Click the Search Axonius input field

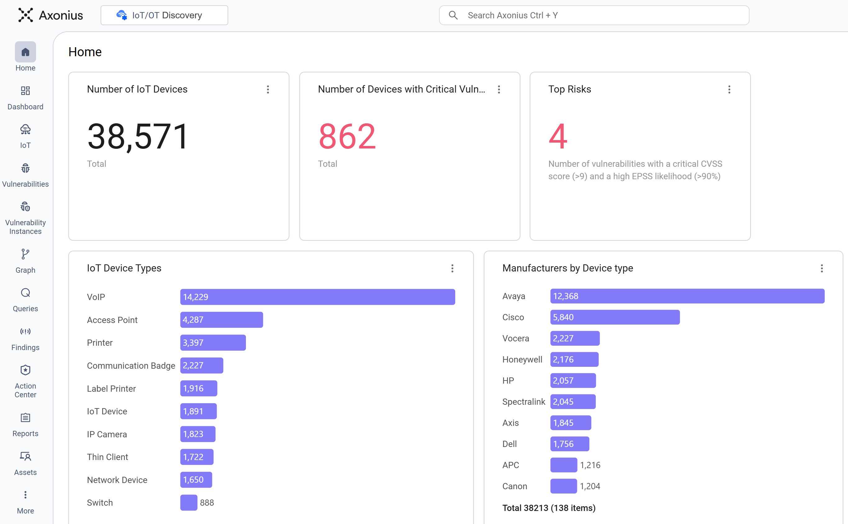click(594, 15)
